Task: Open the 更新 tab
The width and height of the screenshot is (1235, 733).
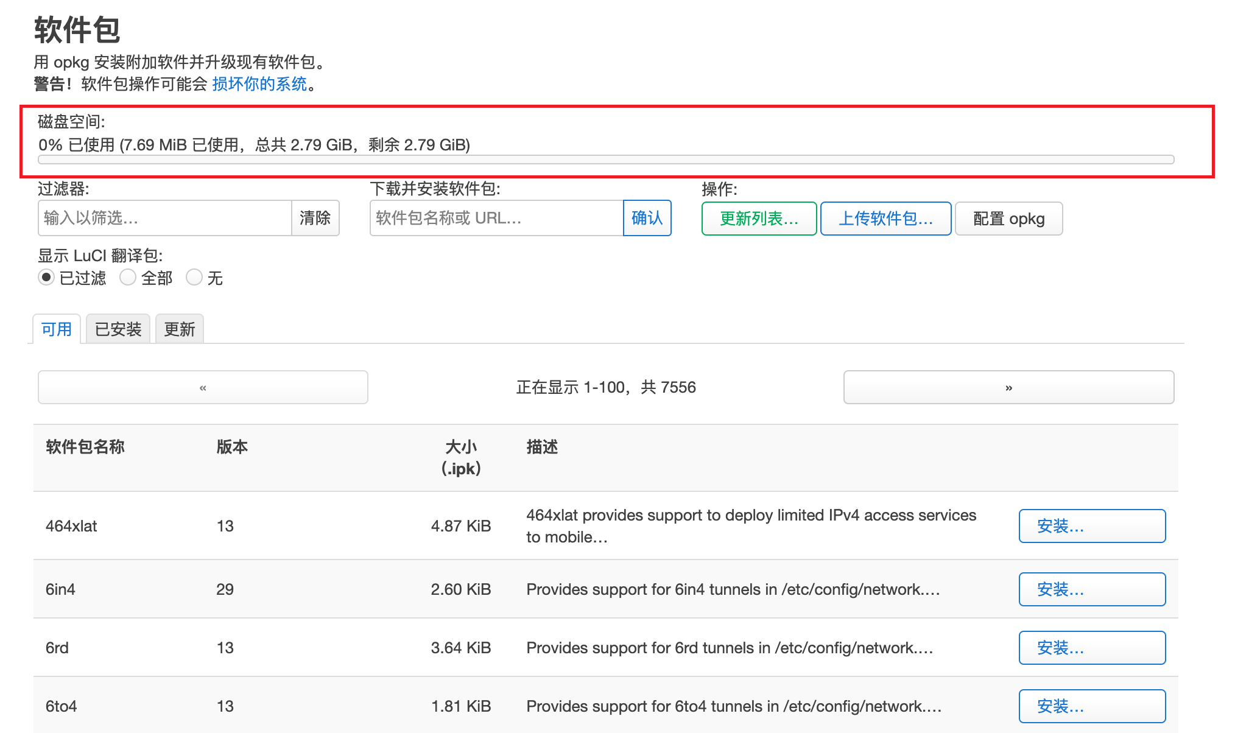Action: (180, 329)
